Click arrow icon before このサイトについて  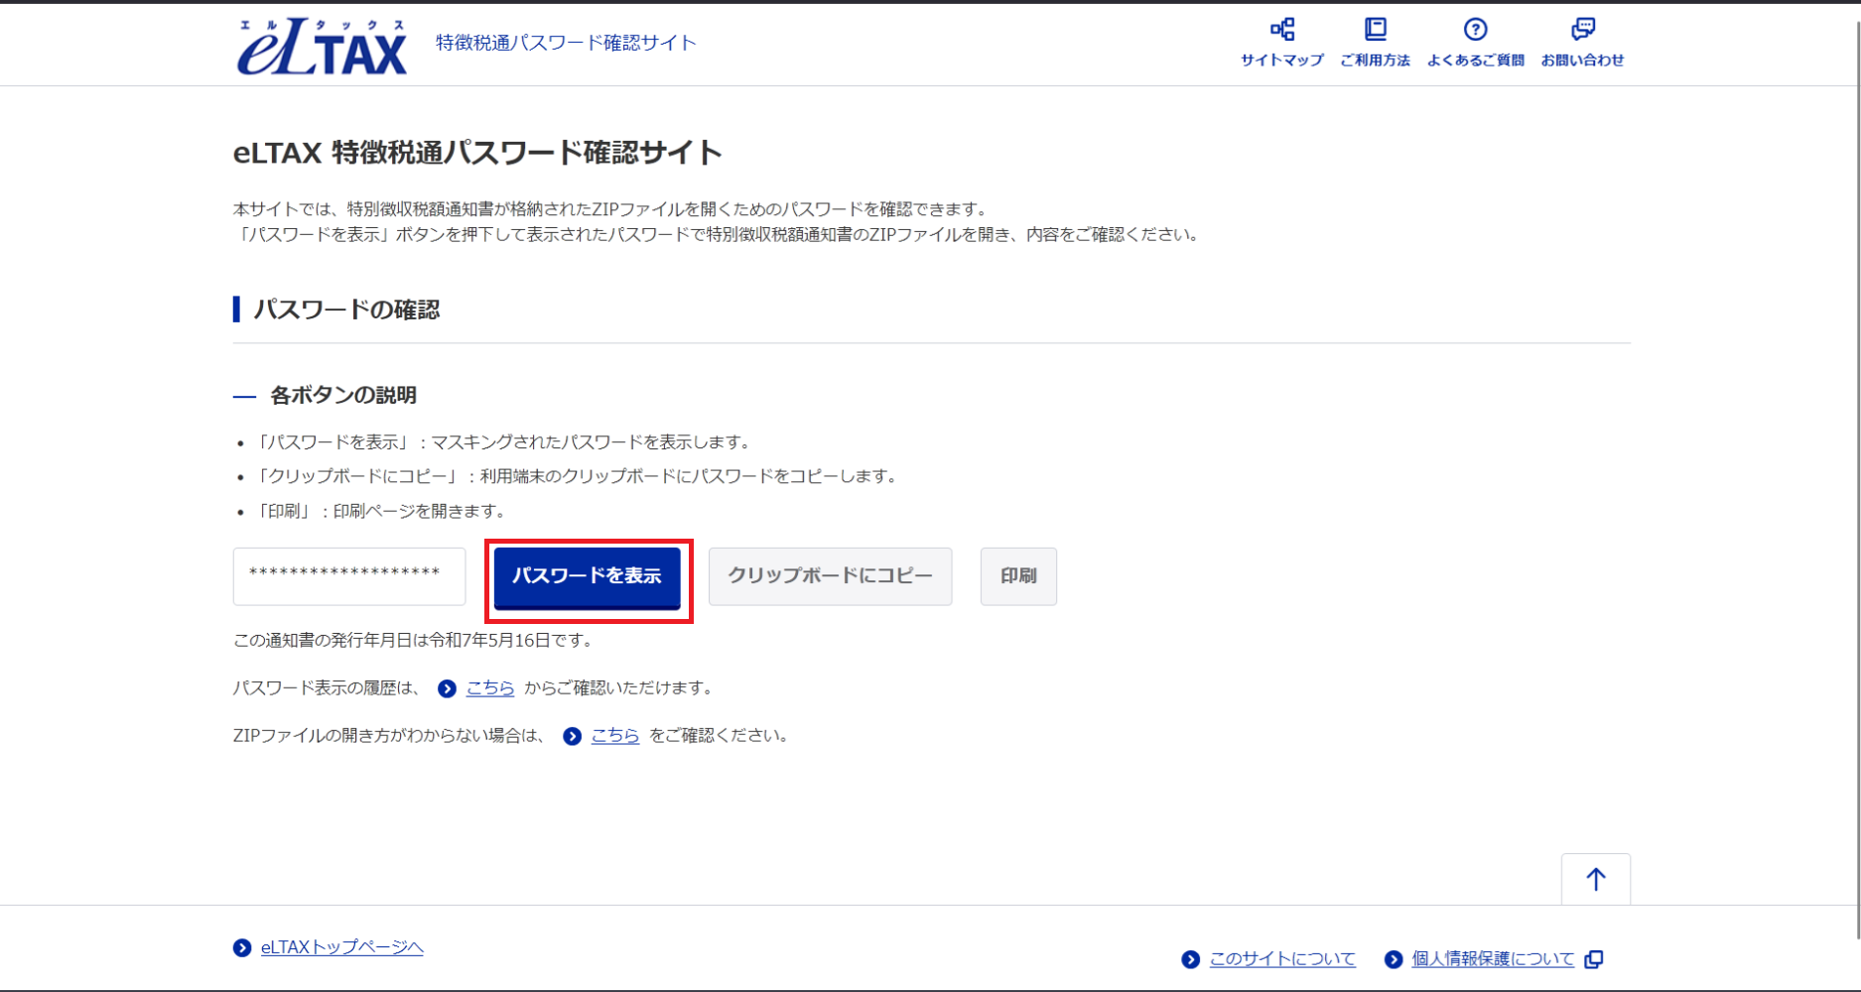coord(1191,959)
